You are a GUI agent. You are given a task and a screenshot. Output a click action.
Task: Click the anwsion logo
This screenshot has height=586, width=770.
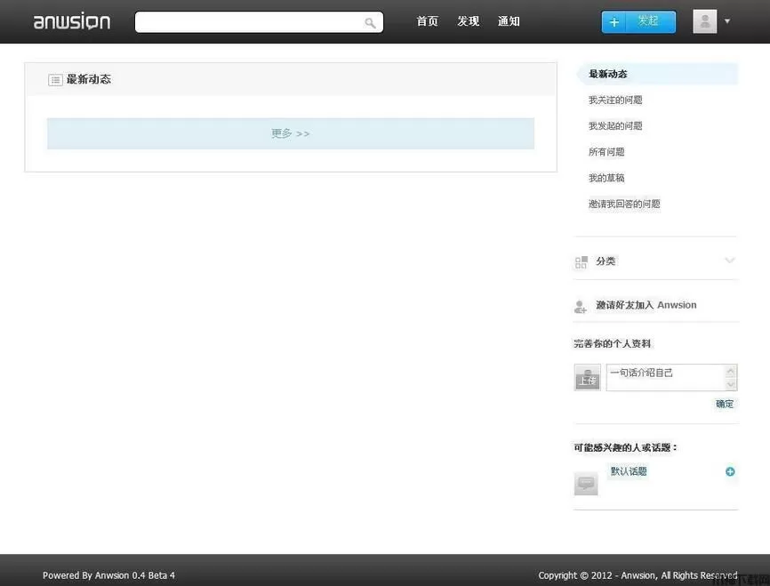72,21
